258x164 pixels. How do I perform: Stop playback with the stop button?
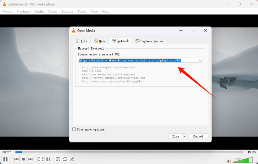click(23, 159)
